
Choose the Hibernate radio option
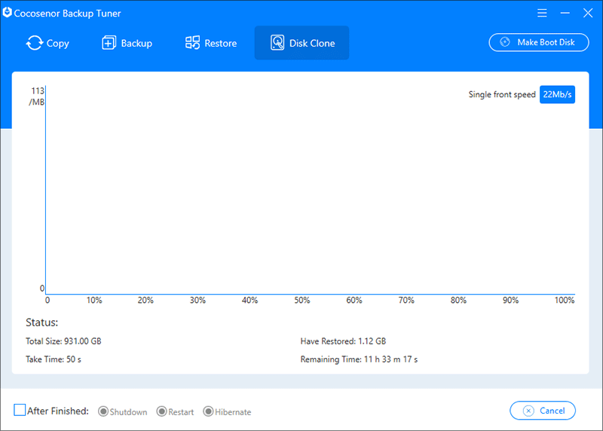(227, 411)
